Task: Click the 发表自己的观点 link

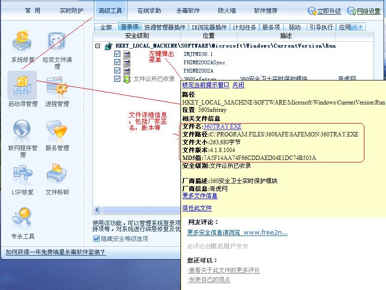Action: 209,280
